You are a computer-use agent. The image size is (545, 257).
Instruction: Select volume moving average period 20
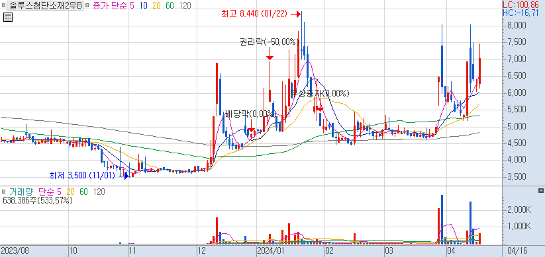(x=71, y=192)
